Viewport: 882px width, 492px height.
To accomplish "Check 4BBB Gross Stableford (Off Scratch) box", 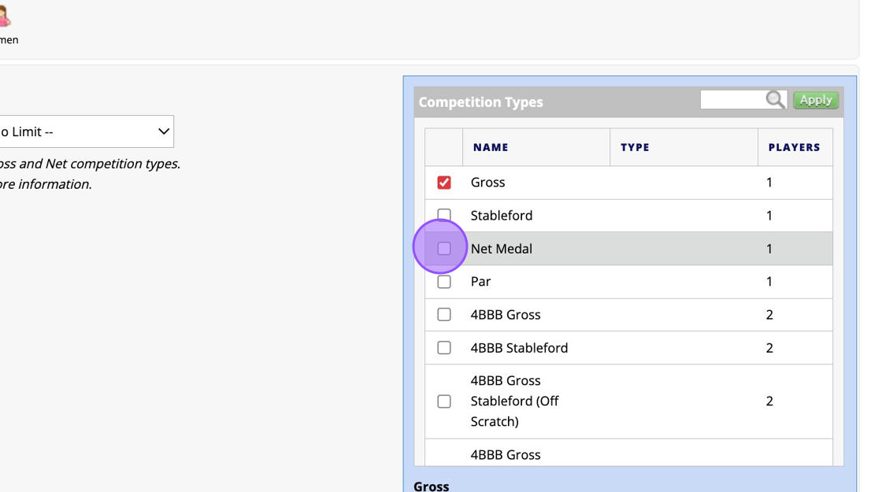I will (444, 401).
